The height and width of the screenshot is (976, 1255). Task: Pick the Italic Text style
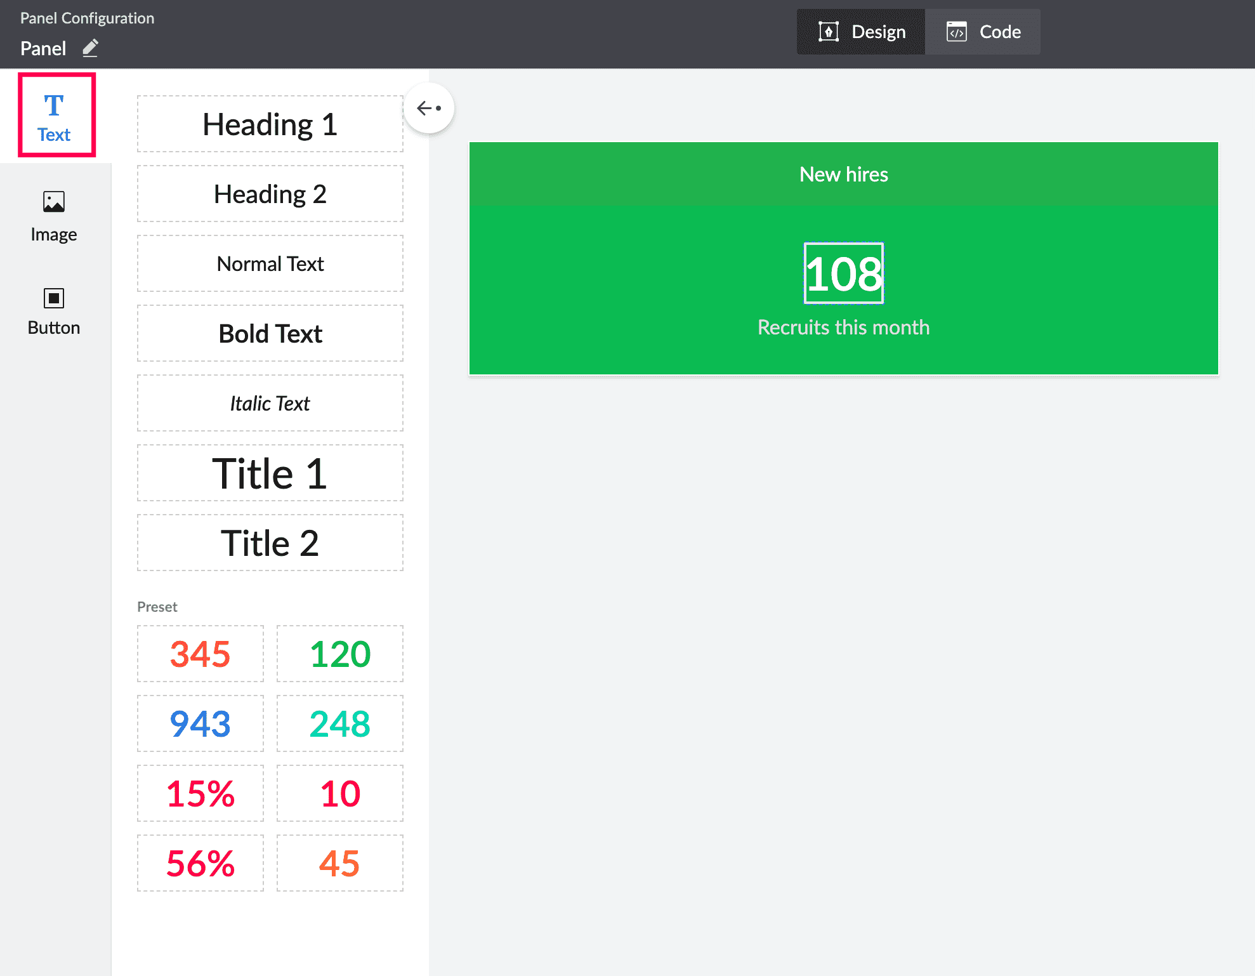click(270, 404)
